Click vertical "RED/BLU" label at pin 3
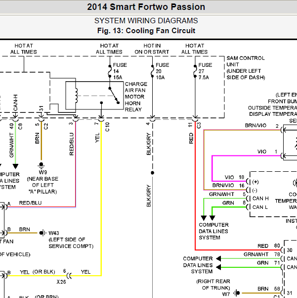 pyautogui.click(x=72, y=144)
